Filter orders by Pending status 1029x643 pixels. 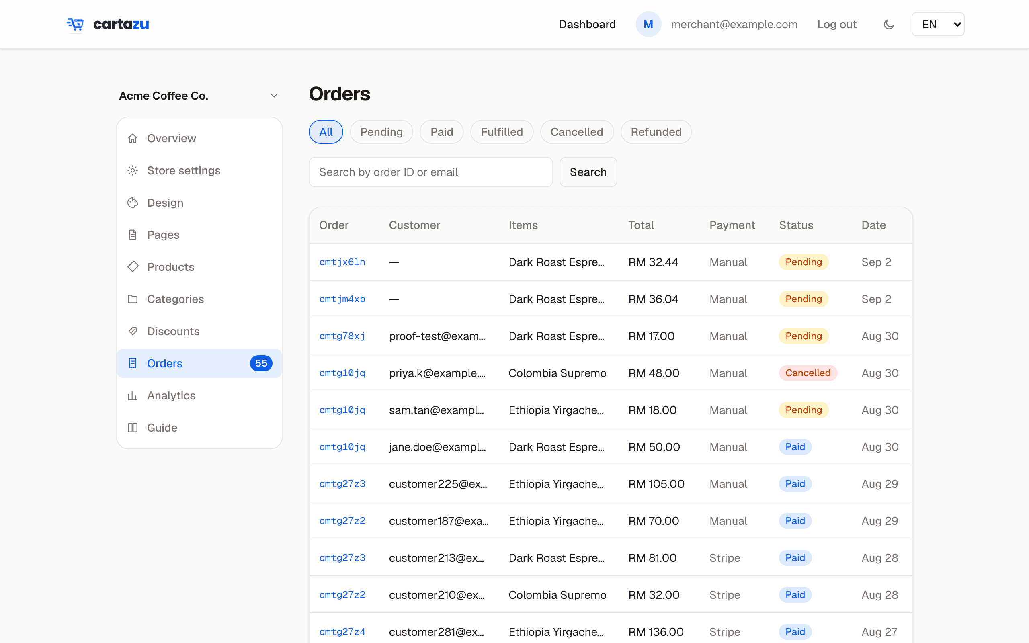[x=381, y=132]
